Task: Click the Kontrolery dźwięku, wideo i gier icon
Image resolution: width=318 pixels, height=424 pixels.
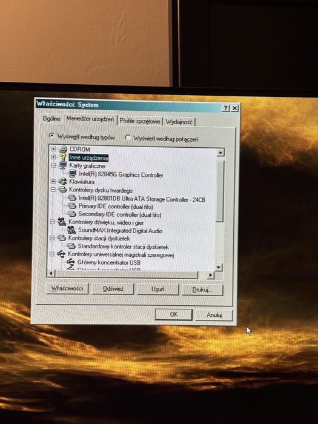Action: click(62, 222)
